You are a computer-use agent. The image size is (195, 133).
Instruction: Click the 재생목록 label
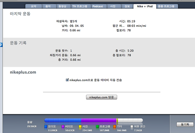62,21
